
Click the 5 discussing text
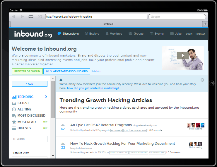pos(196,129)
